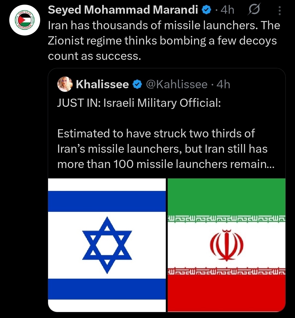The height and width of the screenshot is (318, 295).
Task: Click the @Kahlissee handle
Action: click(177, 84)
